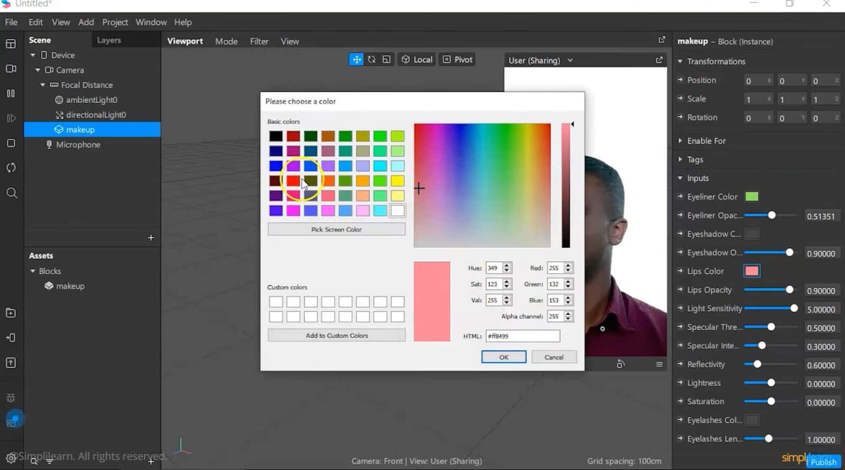Screen dimensions: 845x470
Task: Click OK in the color dialog
Action: tap(503, 357)
